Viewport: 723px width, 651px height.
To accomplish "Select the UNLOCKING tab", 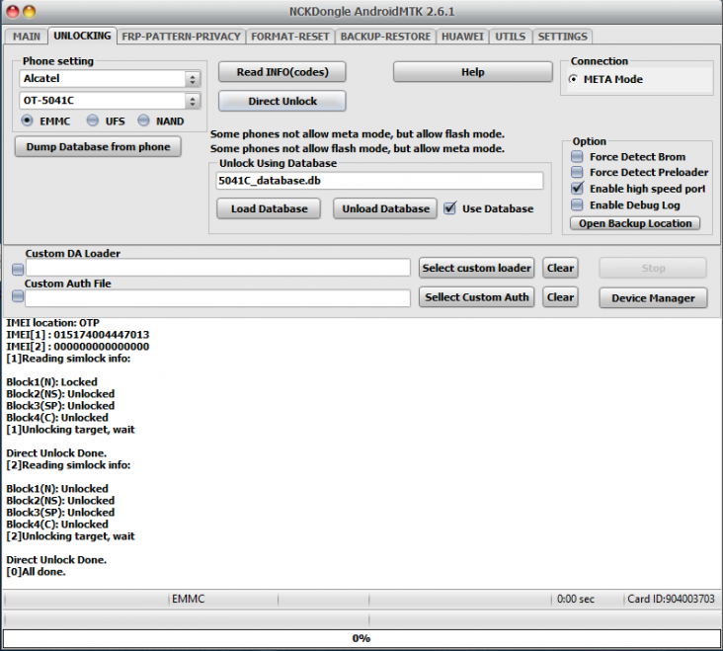I will click(x=82, y=36).
